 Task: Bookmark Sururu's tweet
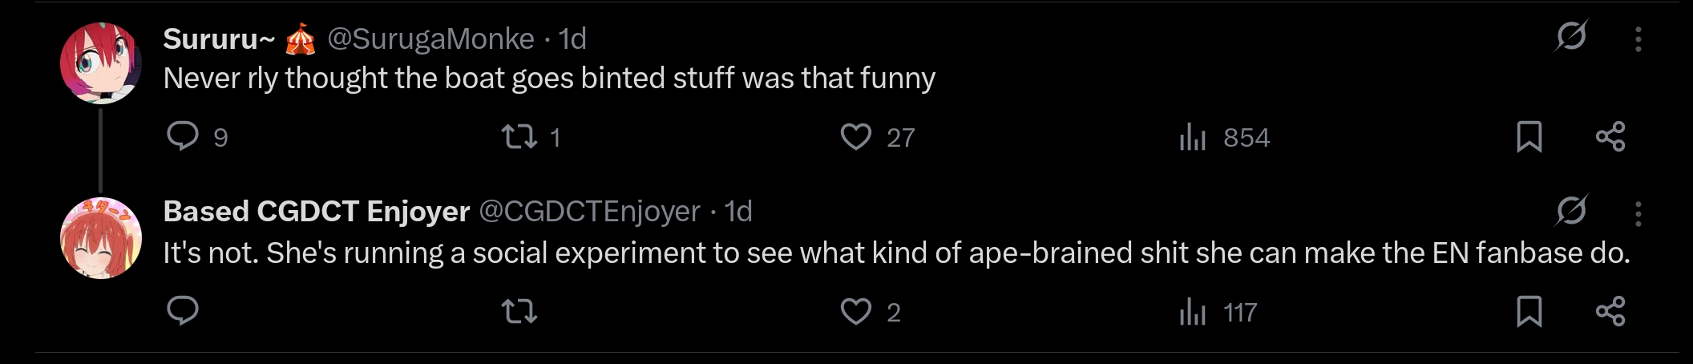(1529, 136)
